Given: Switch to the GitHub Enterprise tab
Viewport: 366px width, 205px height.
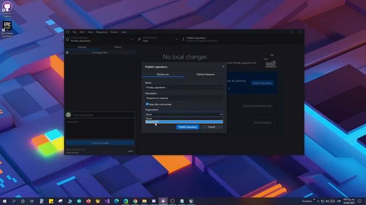Looking at the screenshot, I should click(205, 75).
